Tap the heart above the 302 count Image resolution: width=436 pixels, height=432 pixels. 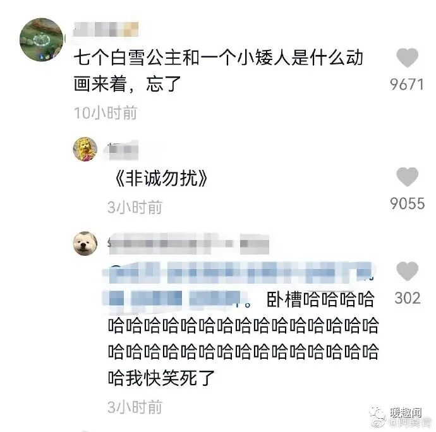[407, 271]
